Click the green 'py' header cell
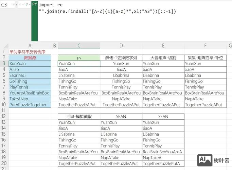The image size is (232, 170). pyautogui.click(x=79, y=57)
